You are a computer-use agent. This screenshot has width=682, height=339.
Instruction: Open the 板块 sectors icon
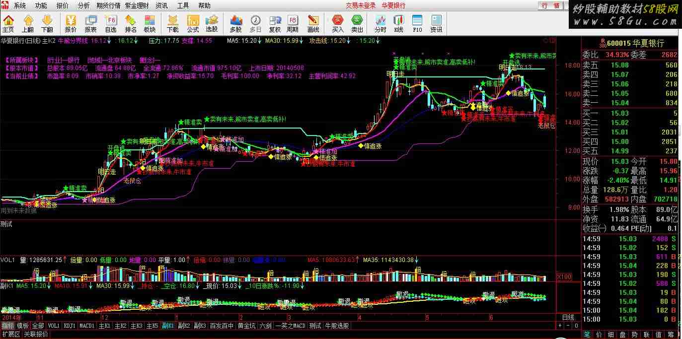pyautogui.click(x=150, y=23)
